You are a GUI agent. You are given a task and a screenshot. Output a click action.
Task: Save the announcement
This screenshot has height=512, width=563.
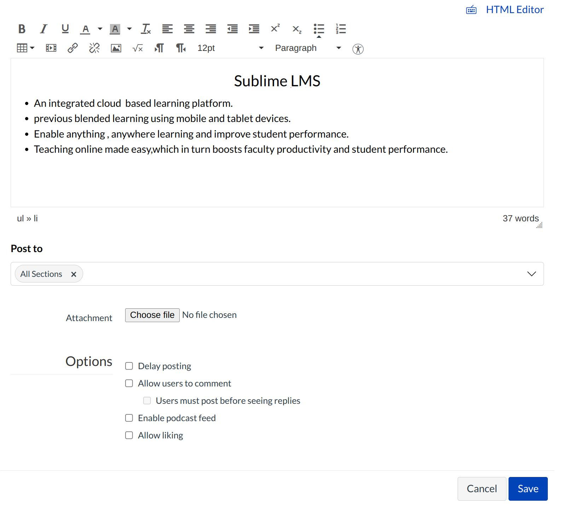tap(528, 489)
